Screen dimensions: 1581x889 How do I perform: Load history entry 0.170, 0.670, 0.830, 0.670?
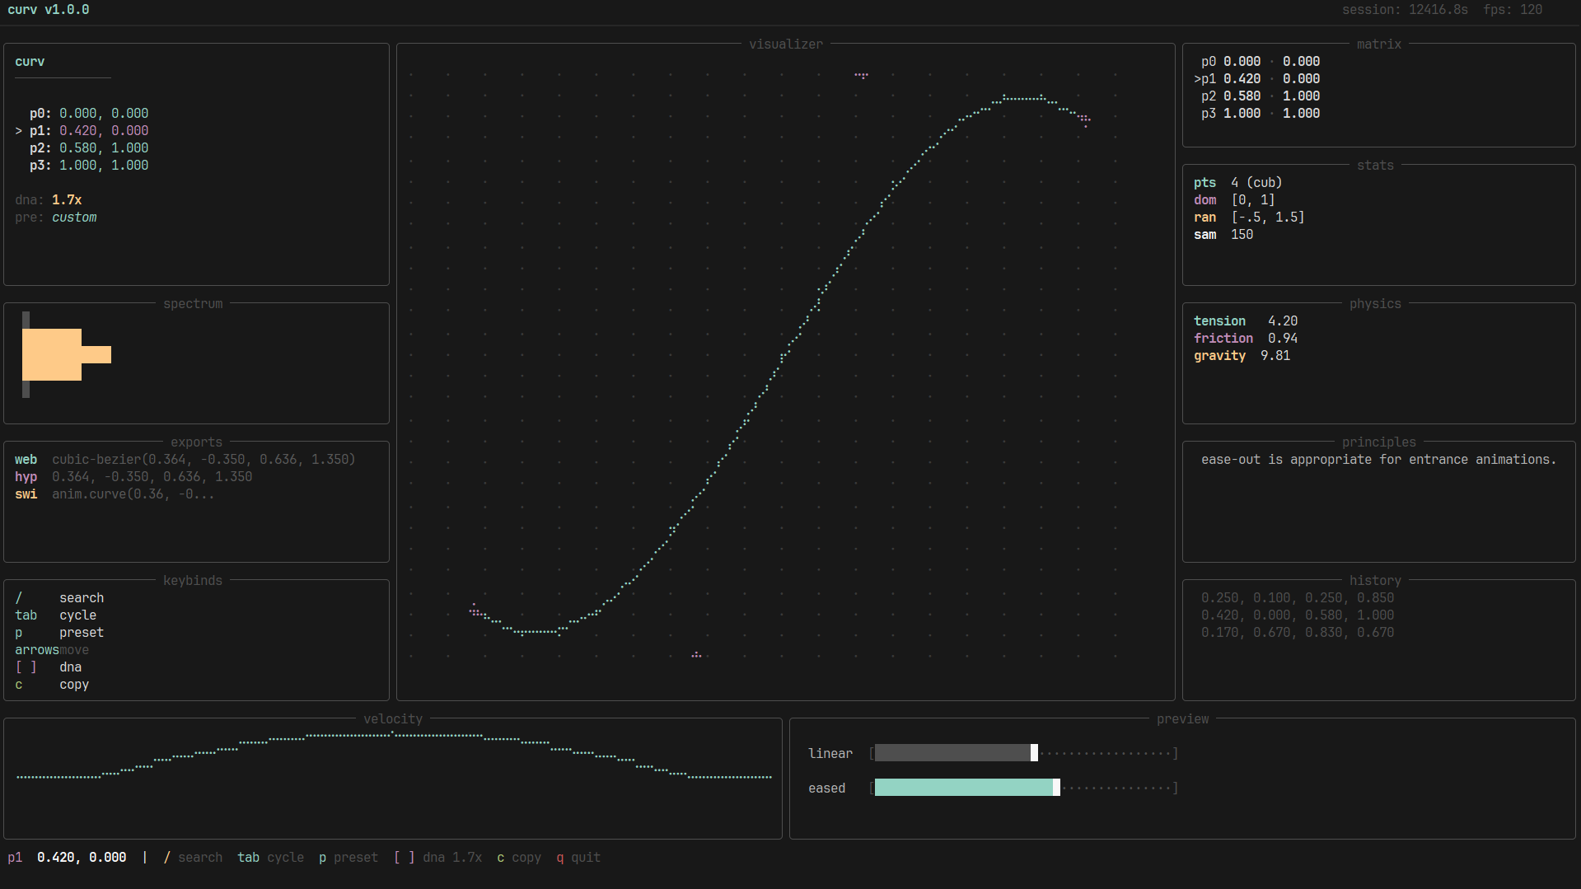[1298, 633]
